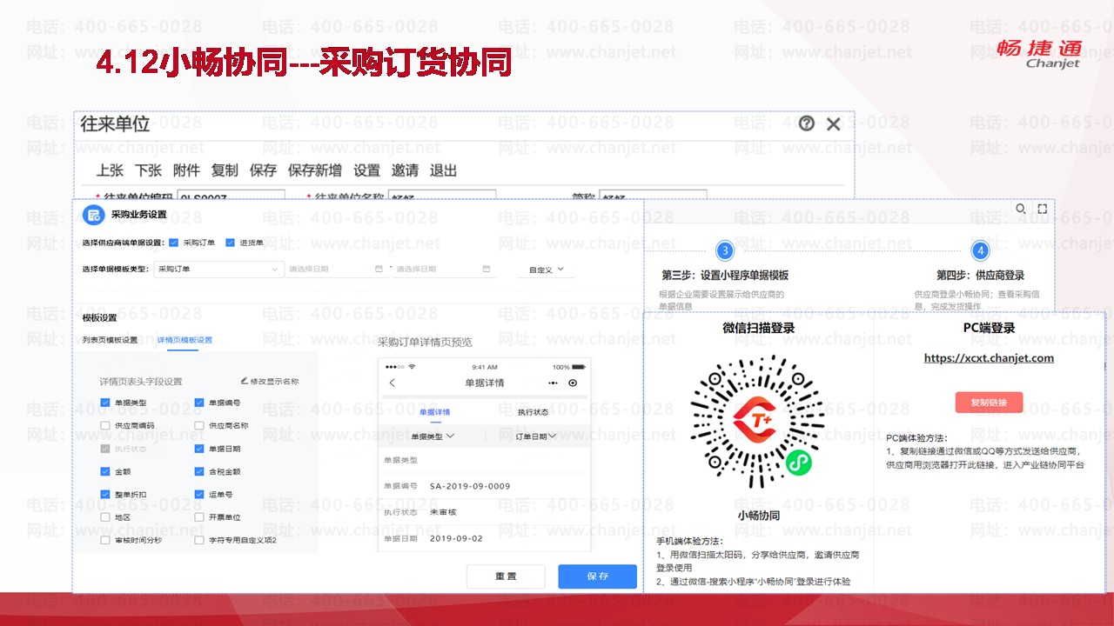Click 保存新增 in the 往来单位 toolbar
Image resolution: width=1114 pixels, height=626 pixels.
pos(315,170)
